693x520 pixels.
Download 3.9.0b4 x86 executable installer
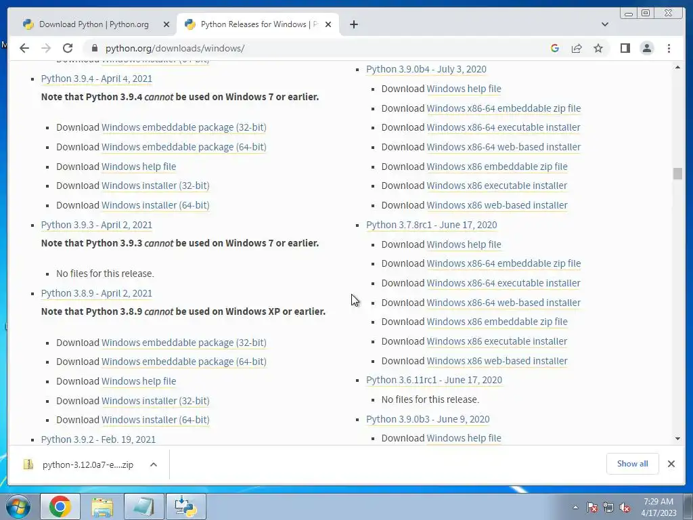[497, 186]
